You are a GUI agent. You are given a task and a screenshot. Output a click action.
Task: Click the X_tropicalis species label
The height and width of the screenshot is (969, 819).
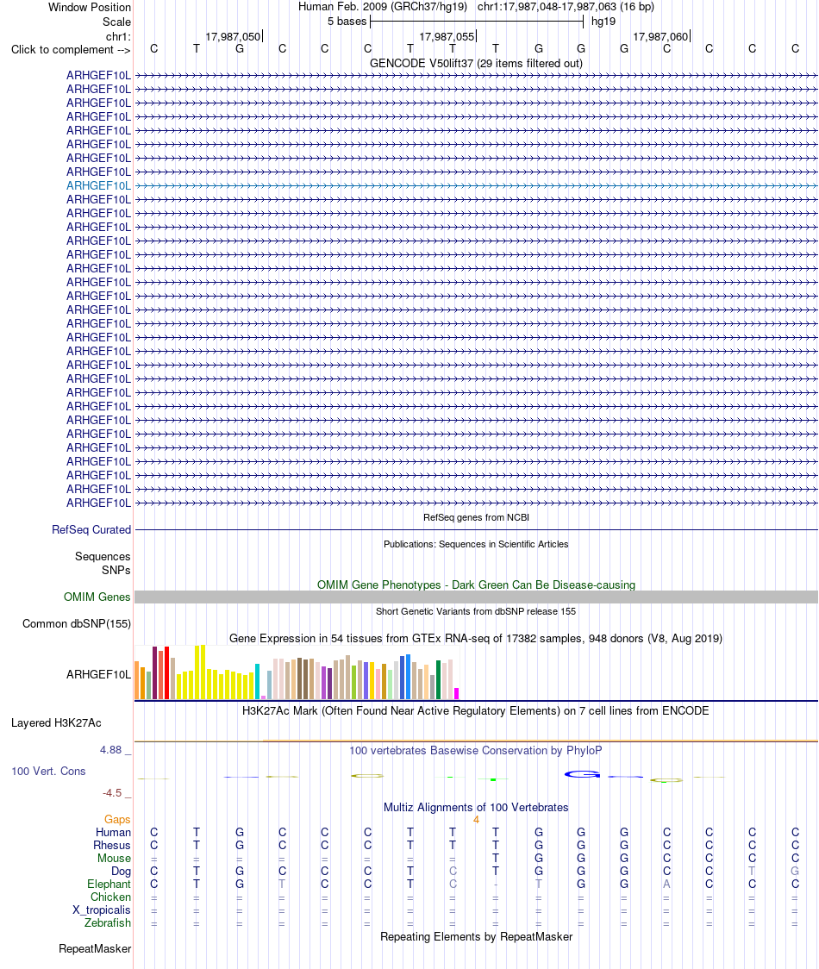(x=102, y=910)
